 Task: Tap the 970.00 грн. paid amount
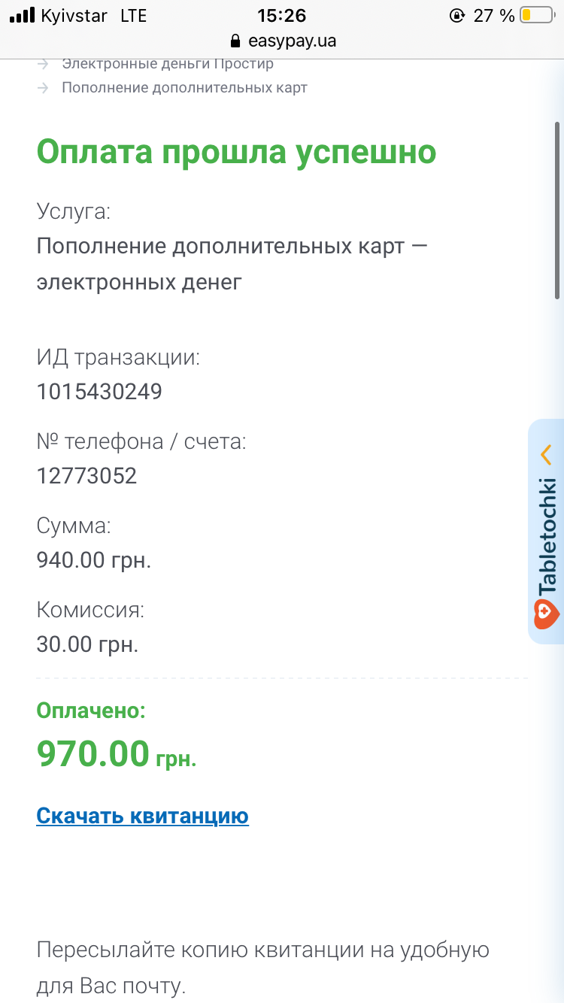click(x=117, y=753)
